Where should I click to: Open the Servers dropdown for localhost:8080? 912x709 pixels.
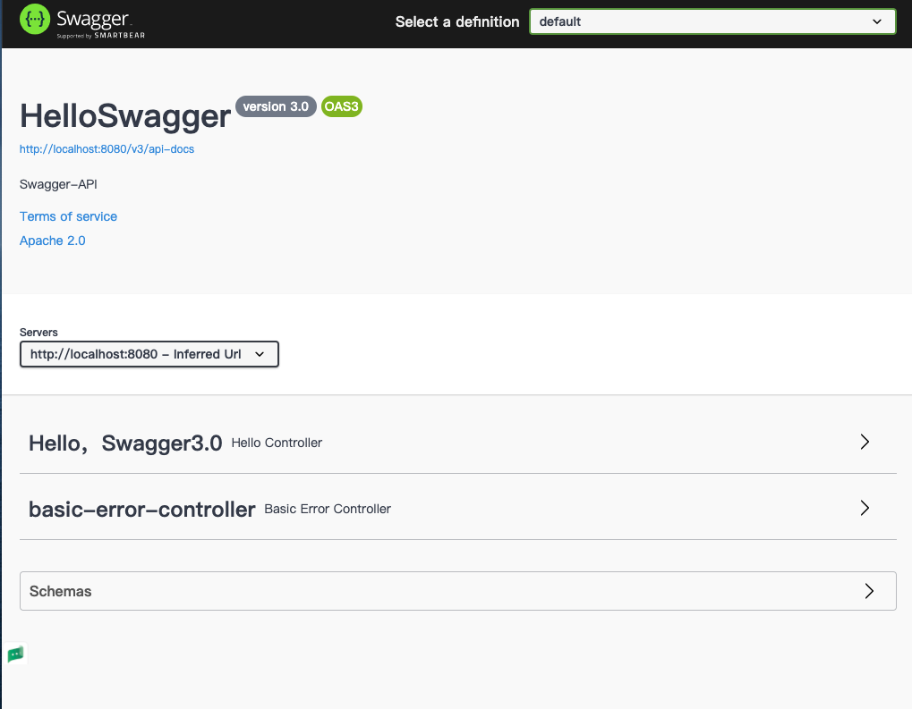(x=149, y=354)
